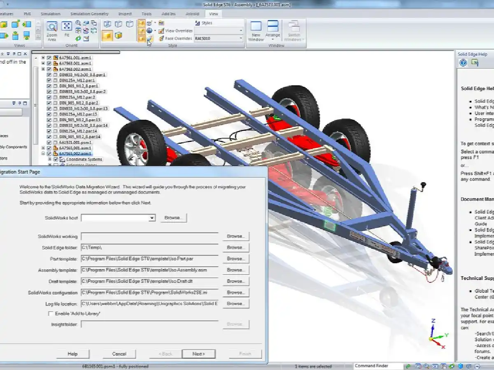The width and height of the screenshot is (494, 370).
Task: Open the Inspect ribbon tab
Action: [125, 14]
